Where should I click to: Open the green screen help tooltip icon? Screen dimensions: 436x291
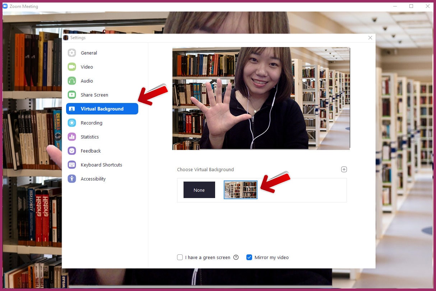236,257
